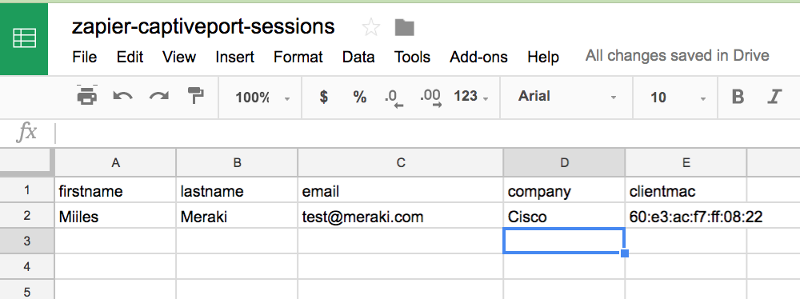800x299 pixels.
Task: Star the zapier-captiveport-sessions document
Action: 371,27
